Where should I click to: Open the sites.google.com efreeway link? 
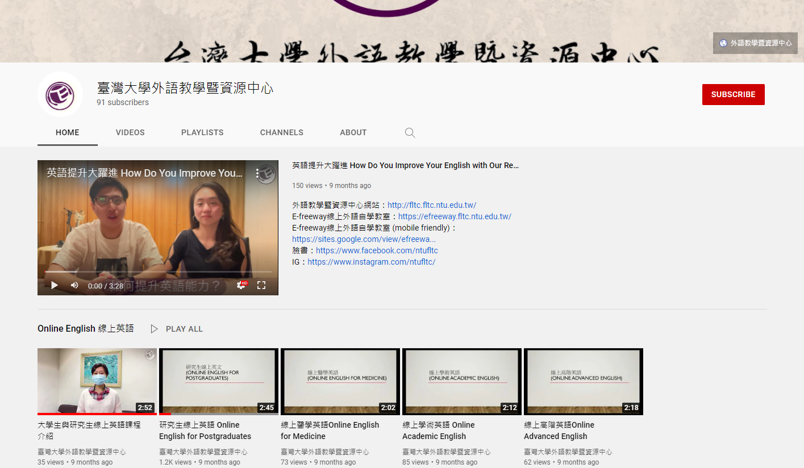point(364,239)
